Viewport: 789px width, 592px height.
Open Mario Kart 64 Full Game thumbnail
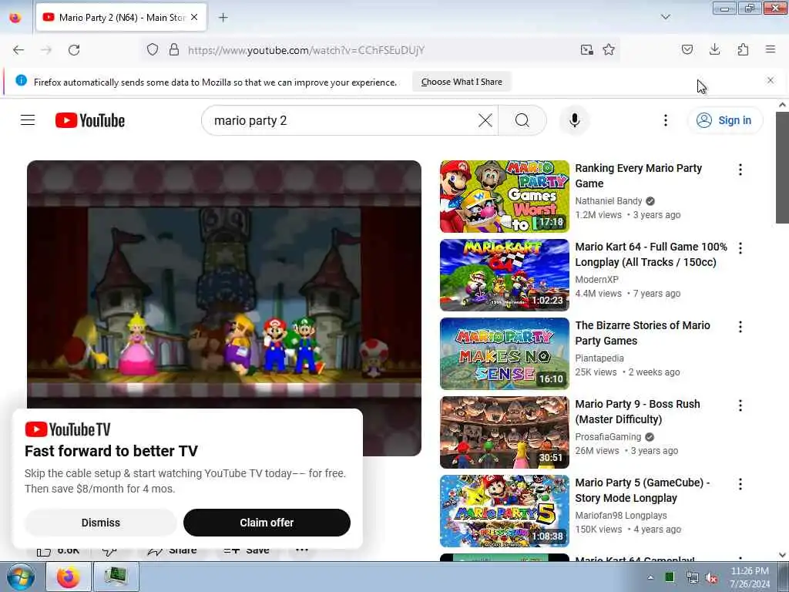504,275
